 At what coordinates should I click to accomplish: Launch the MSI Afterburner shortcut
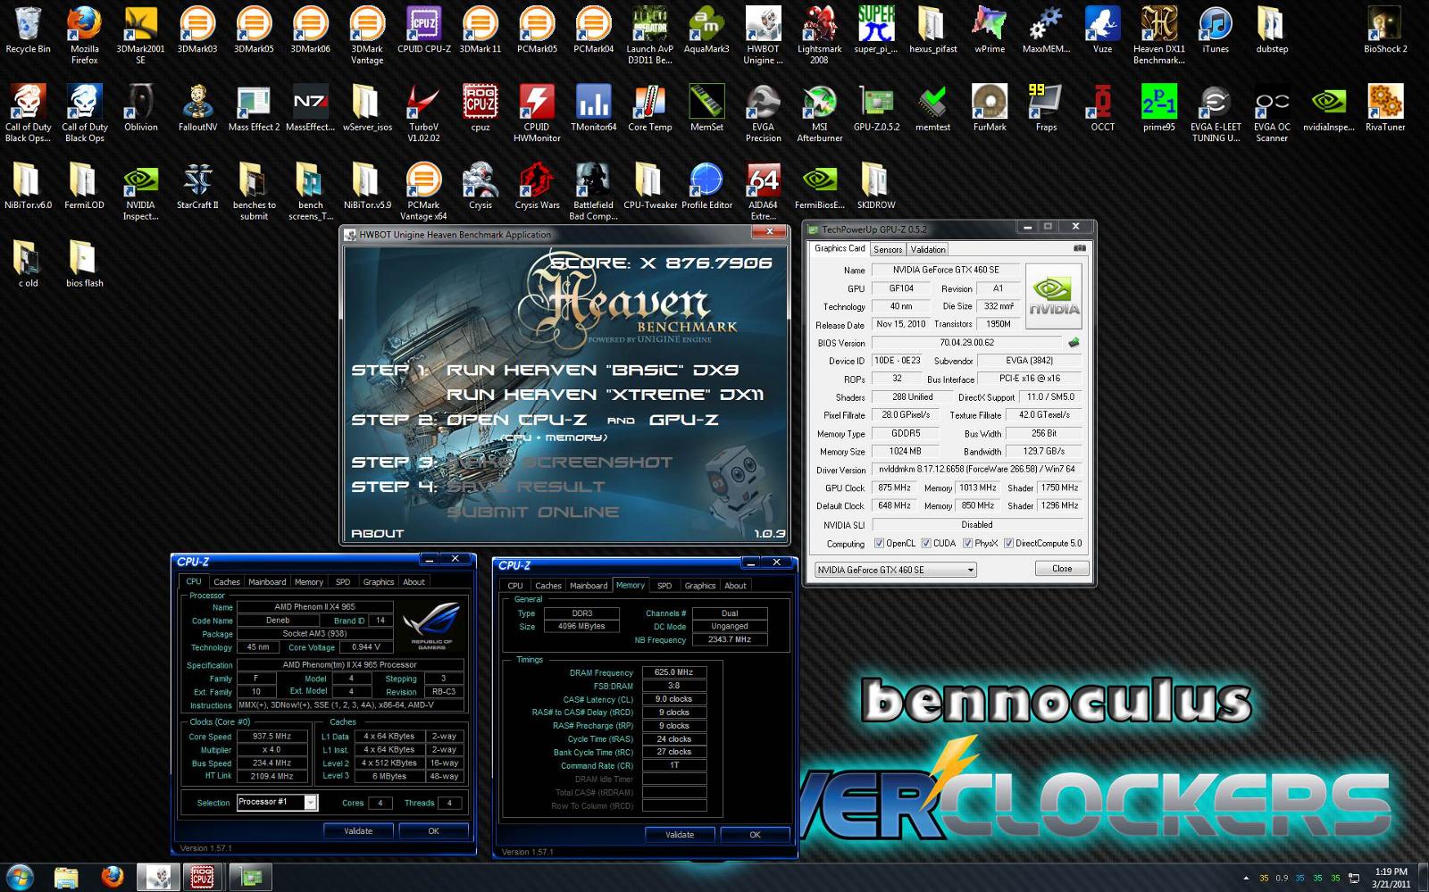click(x=819, y=113)
